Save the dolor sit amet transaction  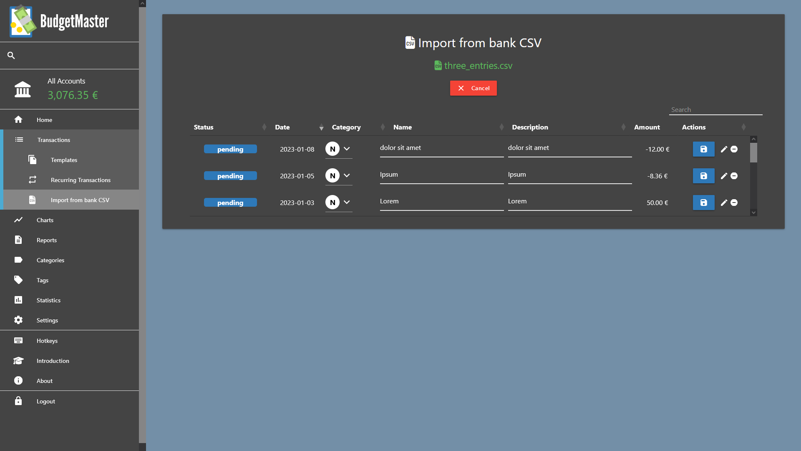(703, 149)
